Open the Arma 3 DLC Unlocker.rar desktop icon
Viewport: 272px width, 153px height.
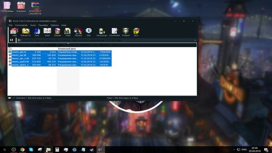pos(35,8)
